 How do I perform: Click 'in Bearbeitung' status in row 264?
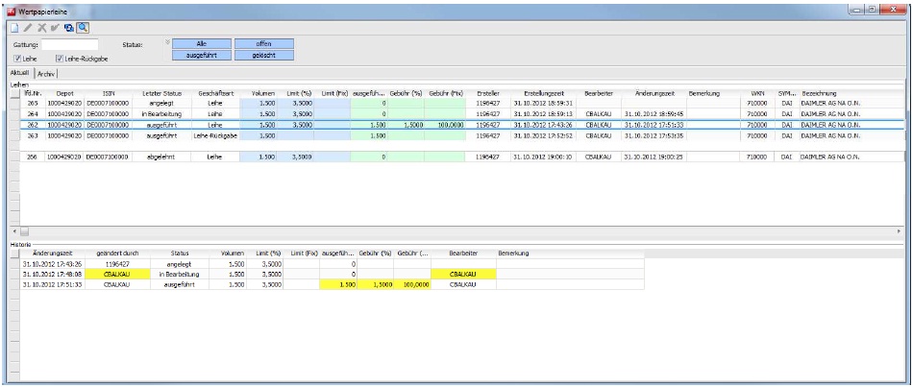(x=161, y=113)
